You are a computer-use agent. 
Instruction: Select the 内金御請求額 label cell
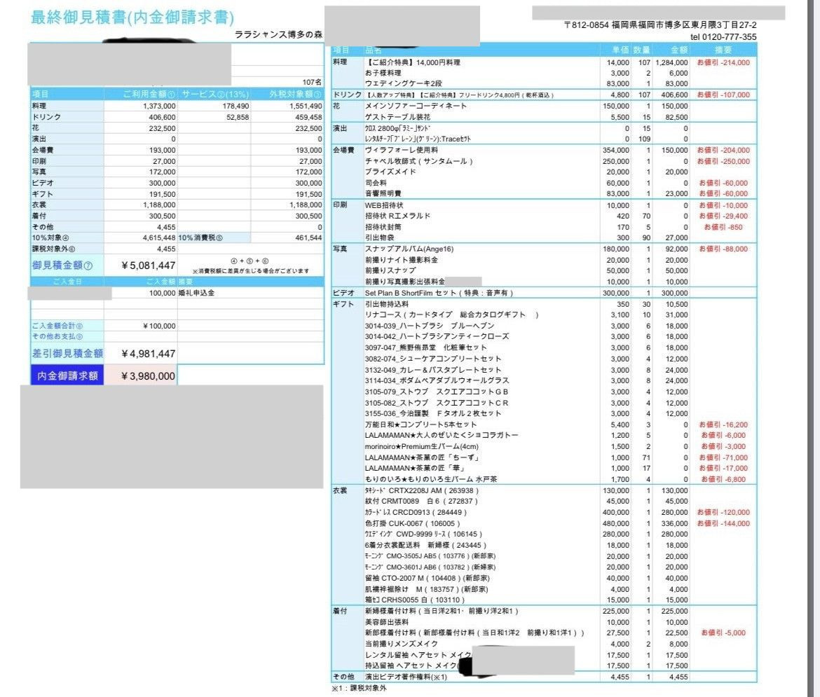coord(67,375)
